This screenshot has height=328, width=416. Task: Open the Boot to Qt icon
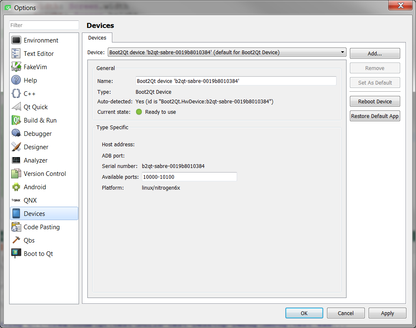[16, 253]
